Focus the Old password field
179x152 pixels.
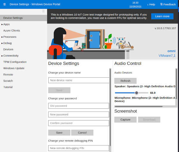(79, 106)
